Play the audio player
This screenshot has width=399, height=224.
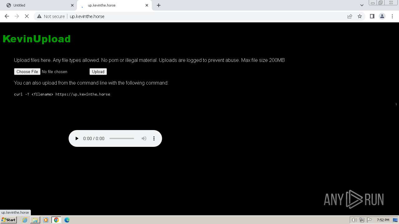[77, 138]
